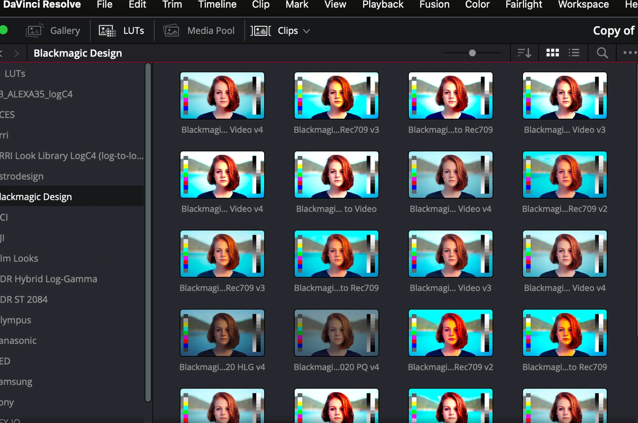This screenshot has width=638, height=423.
Task: Click the sort order icon
Action: (x=524, y=52)
